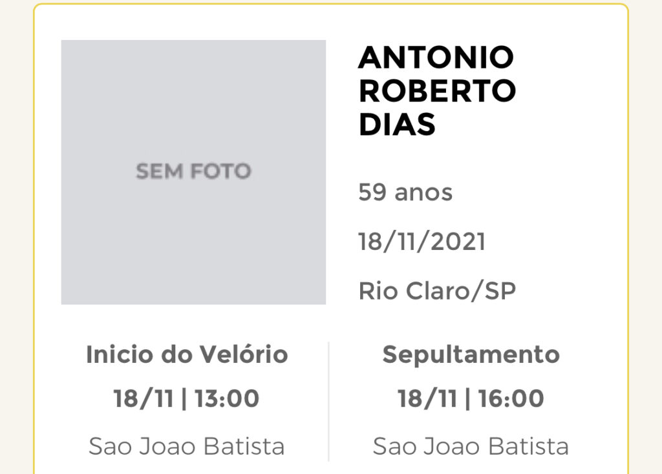Click the SEM FOTO label text
The width and height of the screenshot is (662, 474).
[193, 171]
